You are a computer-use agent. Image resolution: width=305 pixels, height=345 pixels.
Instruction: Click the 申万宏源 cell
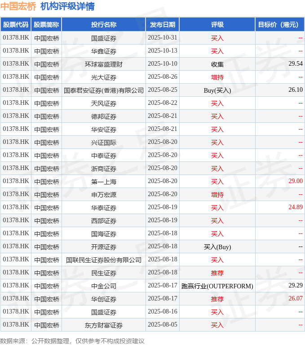point(104,195)
